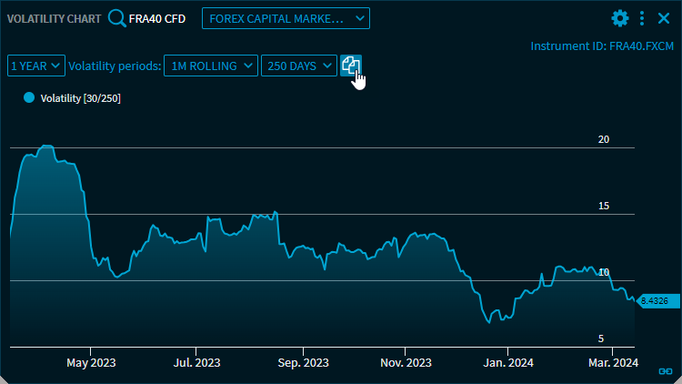Expand the 1 YEAR time range dropdown
Image resolution: width=682 pixels, height=384 pixels.
(36, 66)
